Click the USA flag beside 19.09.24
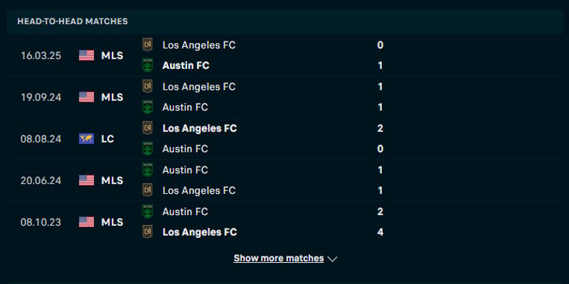This screenshot has height=284, width=569. coord(86,97)
